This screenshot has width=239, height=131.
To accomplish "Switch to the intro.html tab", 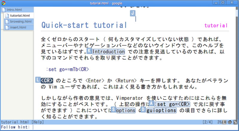I will pyautogui.click(x=17, y=10).
